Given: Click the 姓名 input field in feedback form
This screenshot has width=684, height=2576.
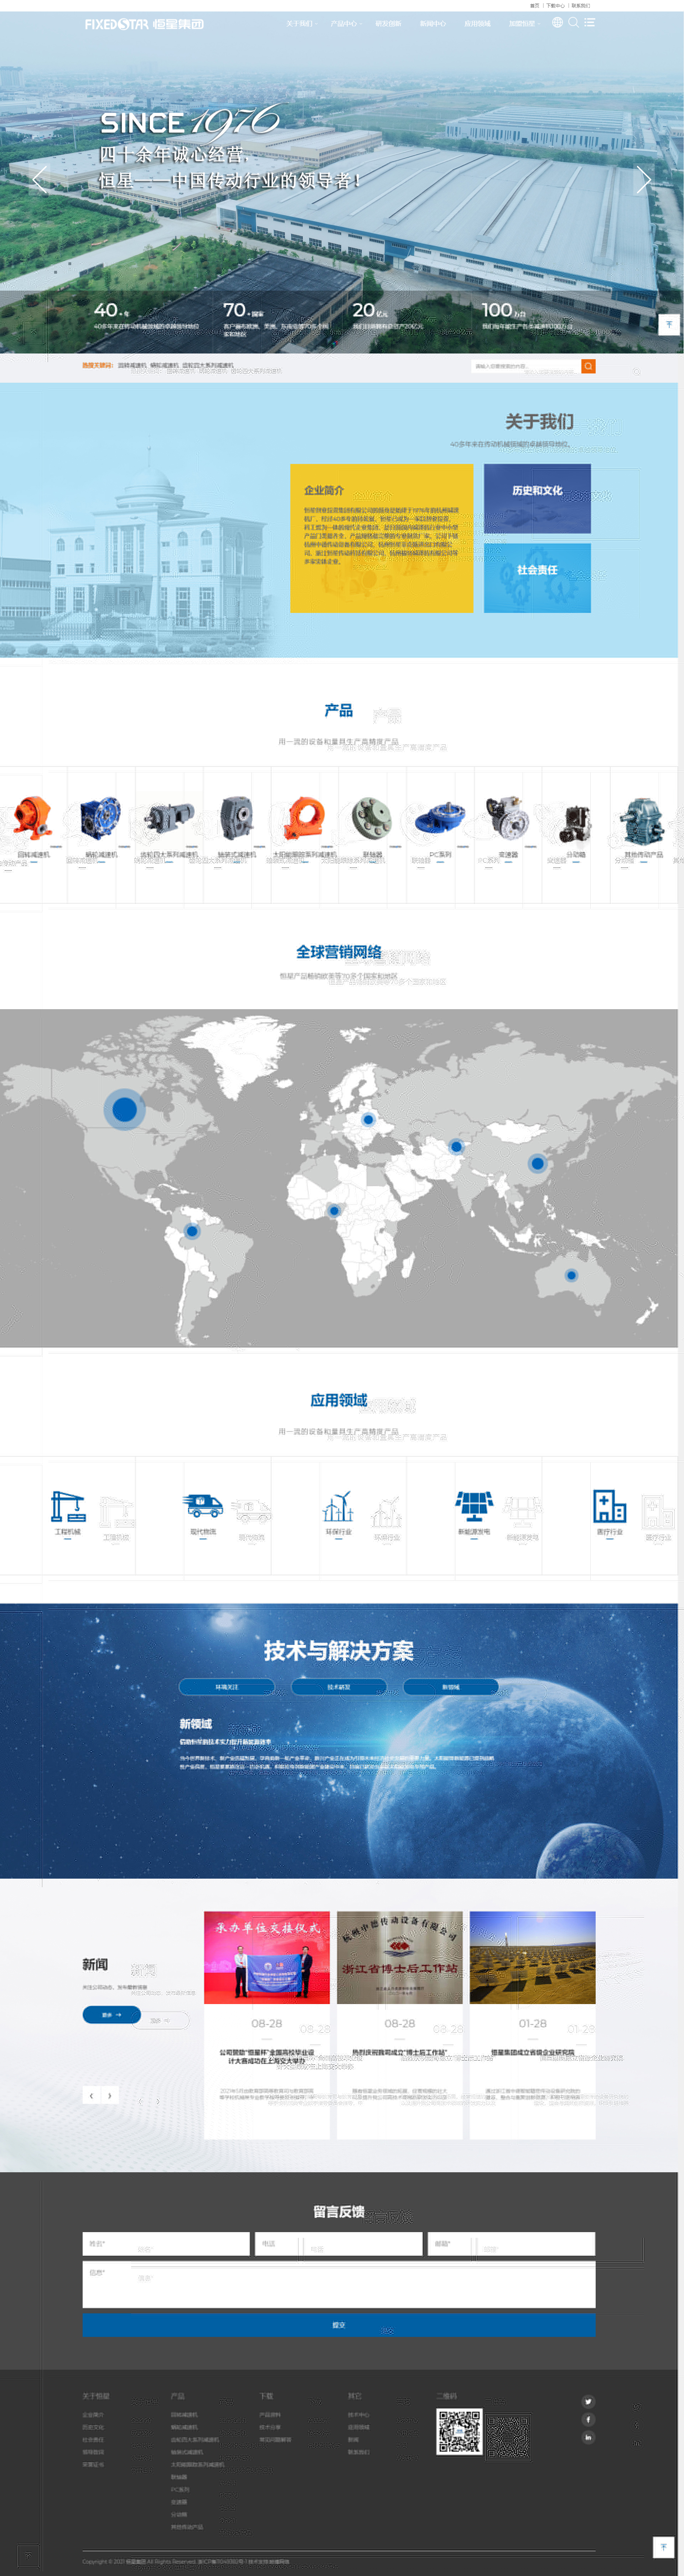Looking at the screenshot, I should pos(166,2243).
